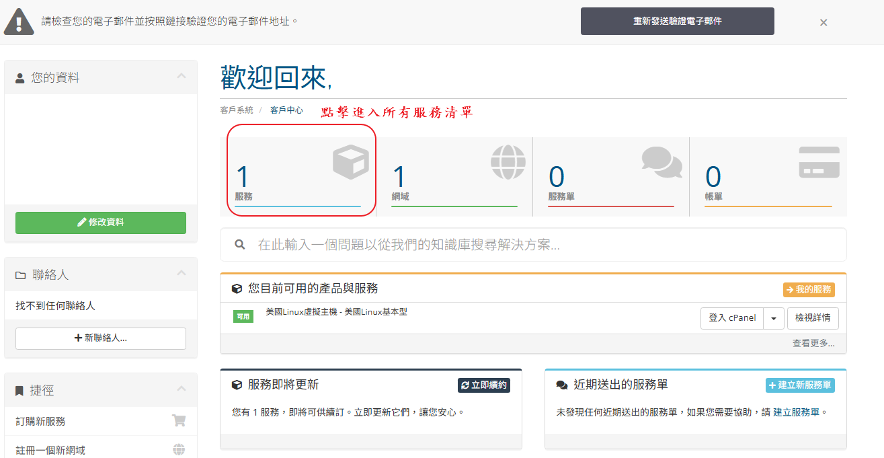The height and width of the screenshot is (458, 884).
Task: Click the 客戶系統 breadcrumb link
Action: [x=237, y=110]
